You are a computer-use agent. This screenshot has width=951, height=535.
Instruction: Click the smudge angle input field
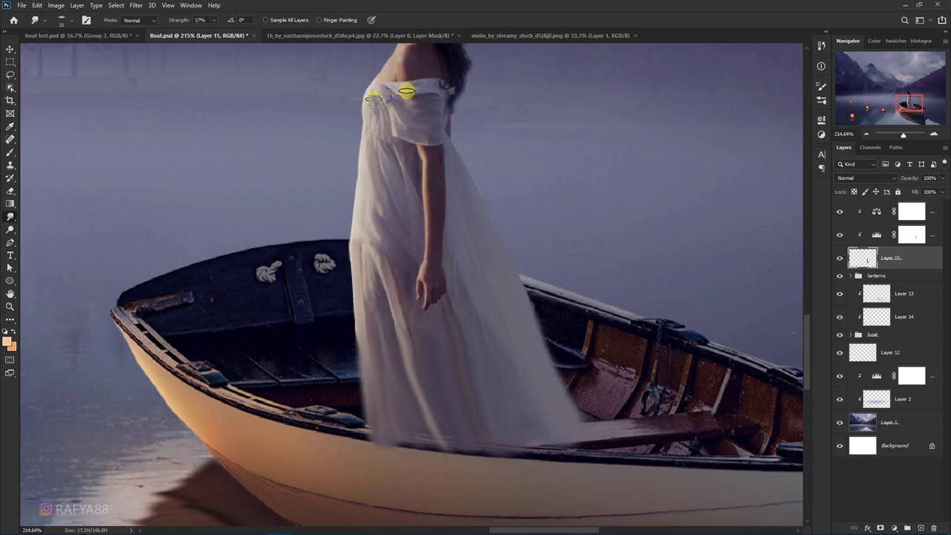[x=244, y=20]
